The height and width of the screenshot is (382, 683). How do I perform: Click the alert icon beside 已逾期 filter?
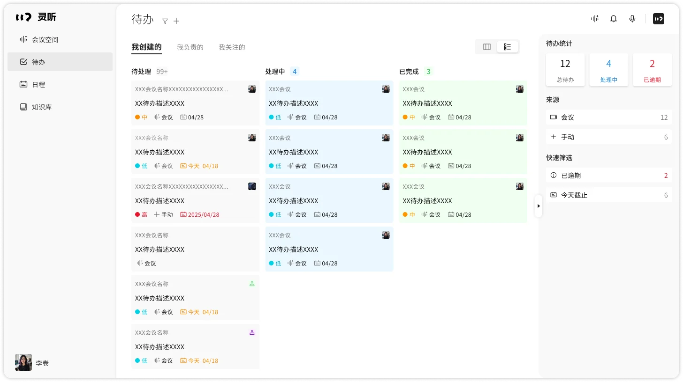tap(554, 176)
